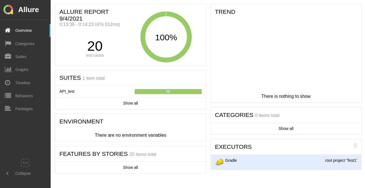This screenshot has height=188, width=365.
Task: Open the Overview tab label
Action: click(23, 30)
